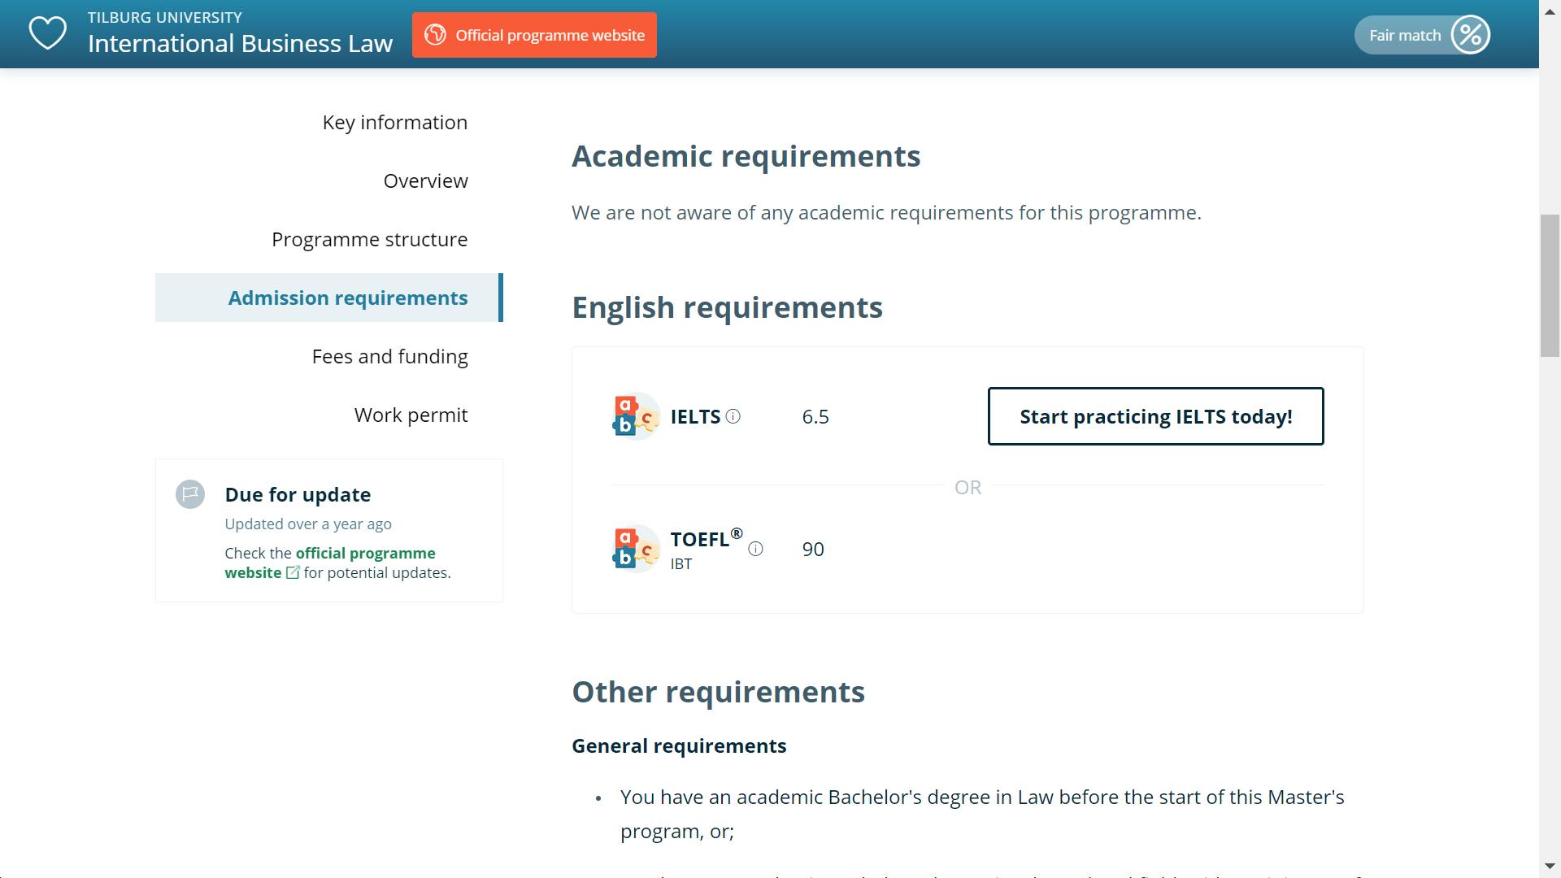Click the TOEFL puzzle abc icon

coord(635,549)
